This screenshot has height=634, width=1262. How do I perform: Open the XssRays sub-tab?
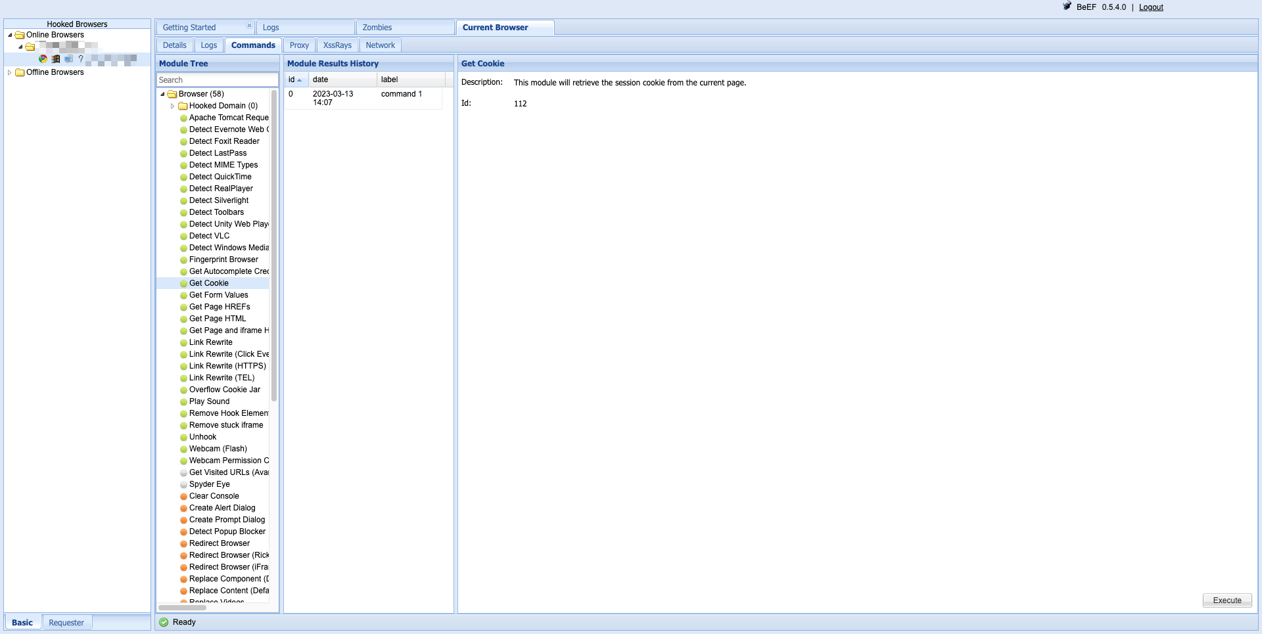click(337, 45)
